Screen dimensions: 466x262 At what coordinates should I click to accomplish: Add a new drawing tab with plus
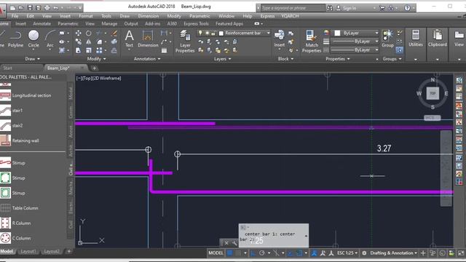coord(94,68)
